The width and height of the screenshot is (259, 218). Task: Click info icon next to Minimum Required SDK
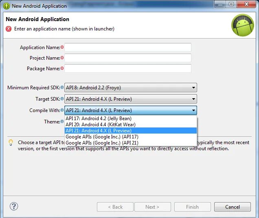(62, 87)
